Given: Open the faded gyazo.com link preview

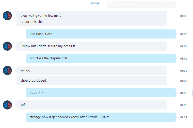Looking at the screenshot, I should (141, 4).
